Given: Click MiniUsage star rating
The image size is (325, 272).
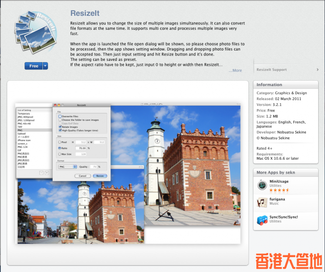Looking at the screenshot, I should (x=279, y=190).
